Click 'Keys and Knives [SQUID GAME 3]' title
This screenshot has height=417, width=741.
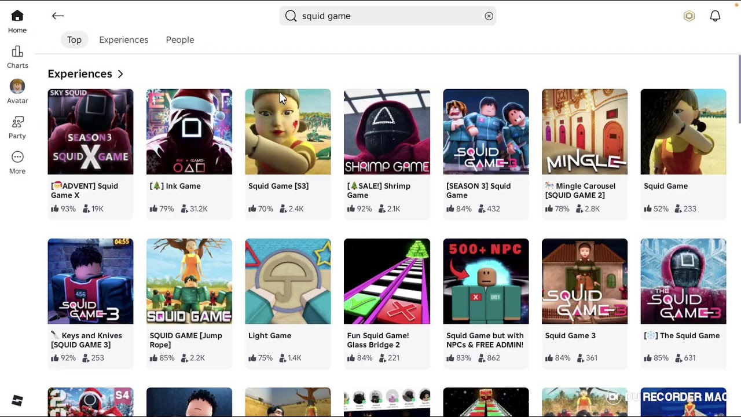(86, 340)
